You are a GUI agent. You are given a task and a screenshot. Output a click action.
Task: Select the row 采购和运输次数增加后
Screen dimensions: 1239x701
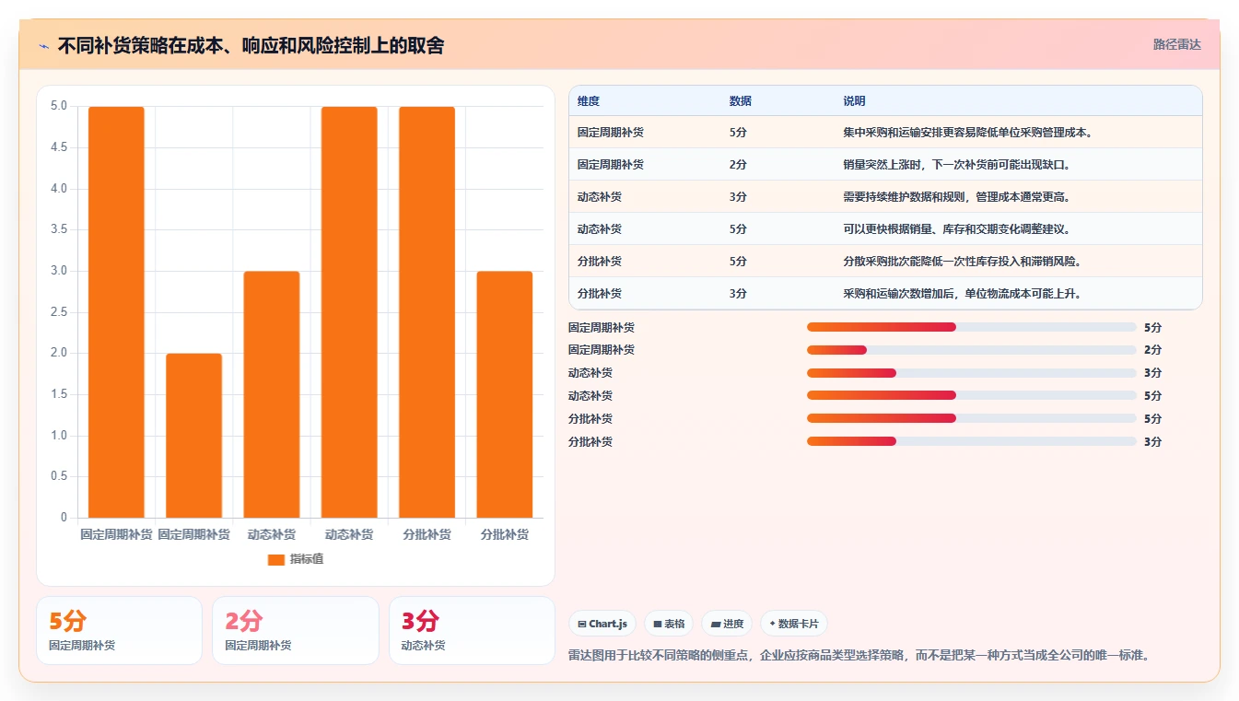point(885,294)
